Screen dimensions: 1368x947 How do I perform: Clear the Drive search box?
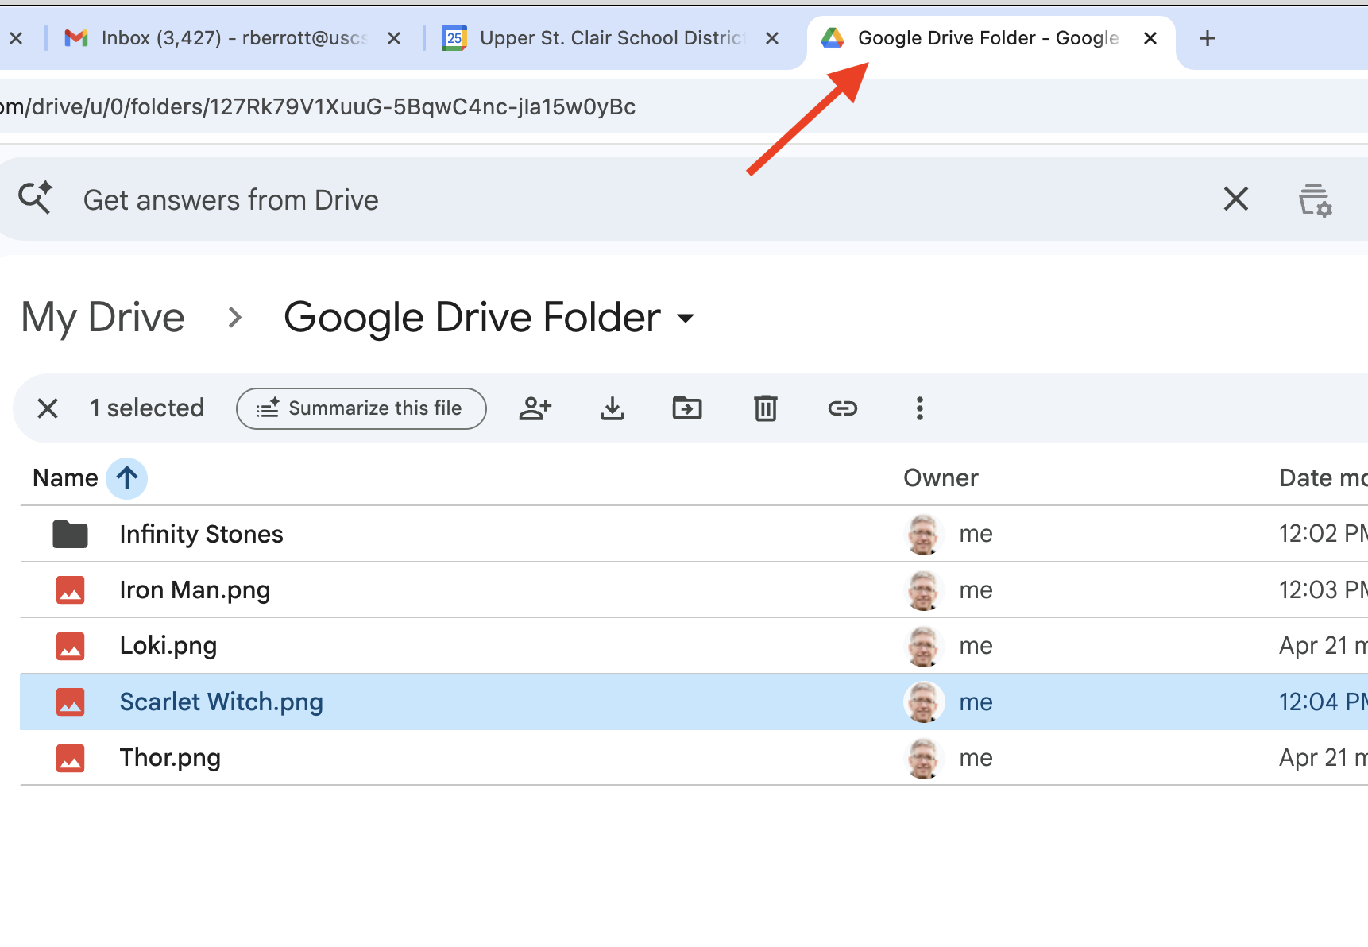tap(1235, 199)
